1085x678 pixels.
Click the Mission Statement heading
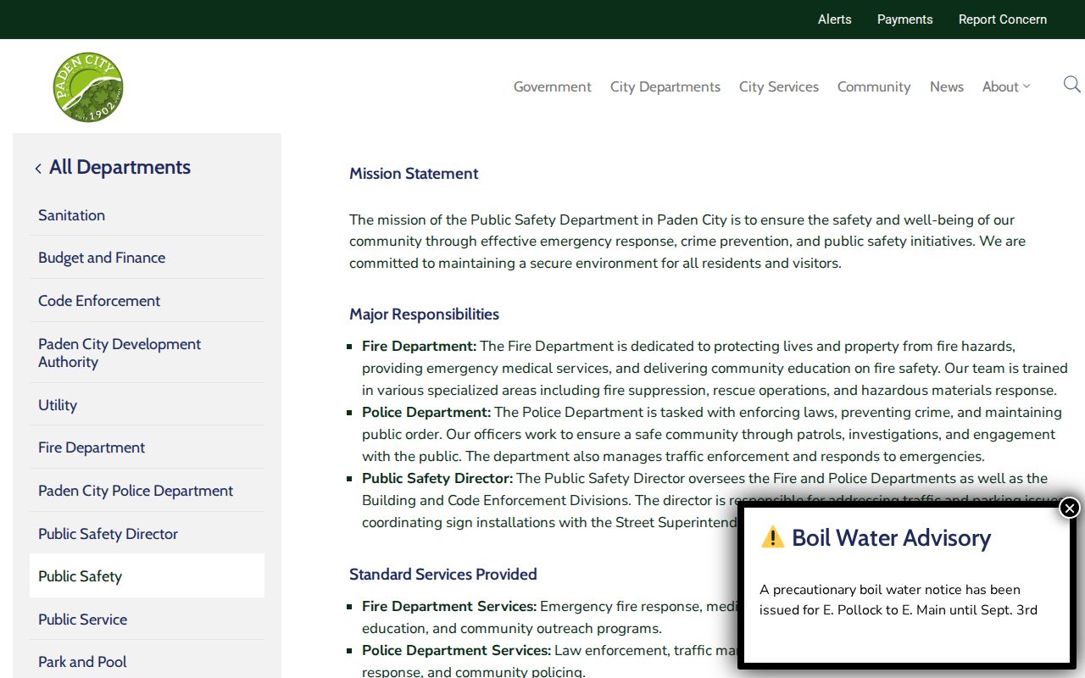coord(414,174)
